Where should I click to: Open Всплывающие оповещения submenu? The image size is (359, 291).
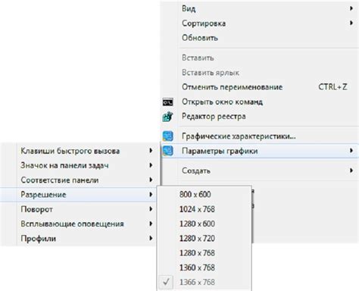(80, 224)
